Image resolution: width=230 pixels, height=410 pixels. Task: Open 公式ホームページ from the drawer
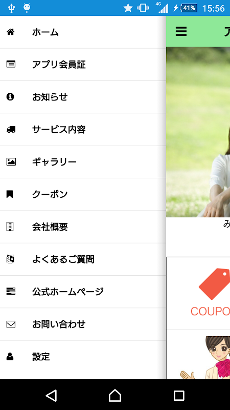83,292
